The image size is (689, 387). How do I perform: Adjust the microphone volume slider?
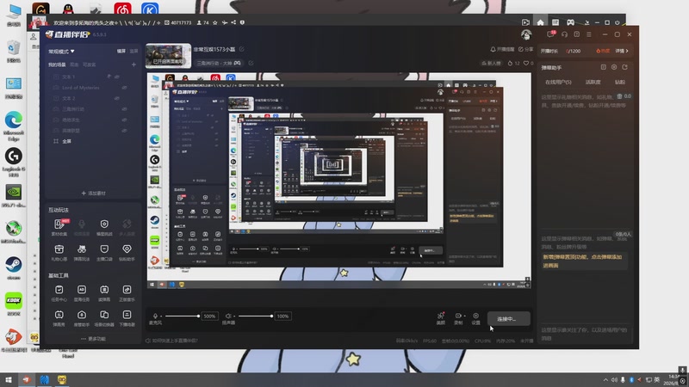(182, 316)
